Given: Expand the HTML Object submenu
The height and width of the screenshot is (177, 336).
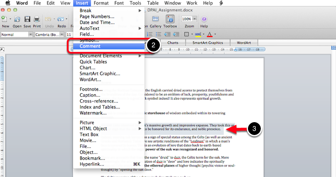Looking at the screenshot, I should click(109, 128).
